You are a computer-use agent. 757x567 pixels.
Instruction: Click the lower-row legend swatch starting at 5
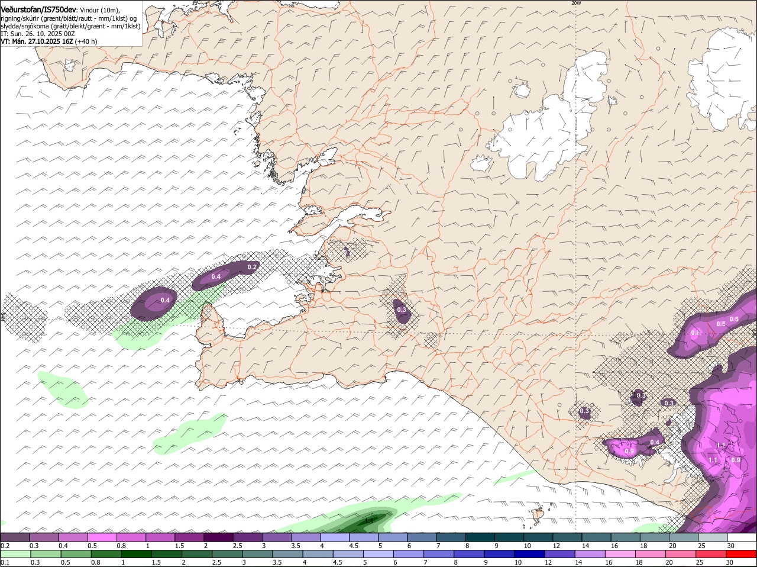378,554
